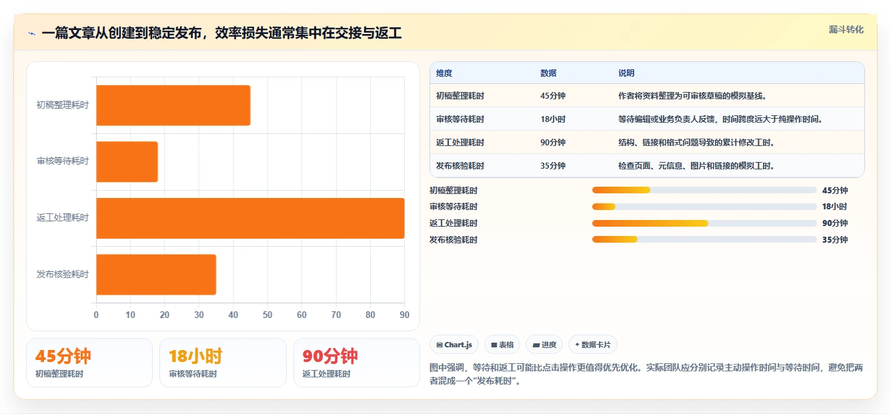Click the 审核等待耗时 18小时 progress bar

[x=704, y=207]
